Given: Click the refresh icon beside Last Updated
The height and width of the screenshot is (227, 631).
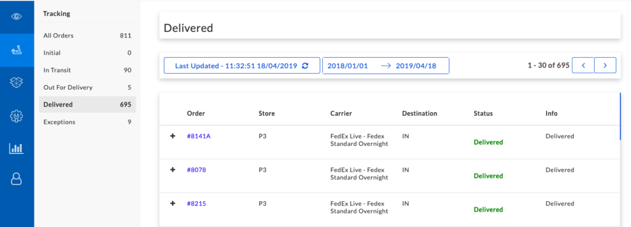Looking at the screenshot, I should (305, 66).
